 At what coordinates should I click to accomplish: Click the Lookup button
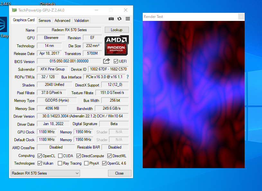tap(117, 30)
